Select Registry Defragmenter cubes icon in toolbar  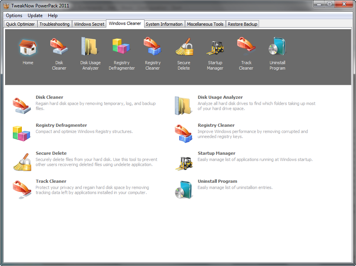(122, 47)
